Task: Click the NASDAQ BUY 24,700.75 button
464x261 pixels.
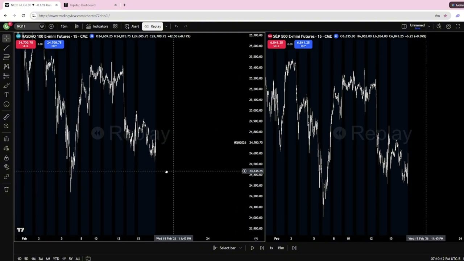Action: 54,44
